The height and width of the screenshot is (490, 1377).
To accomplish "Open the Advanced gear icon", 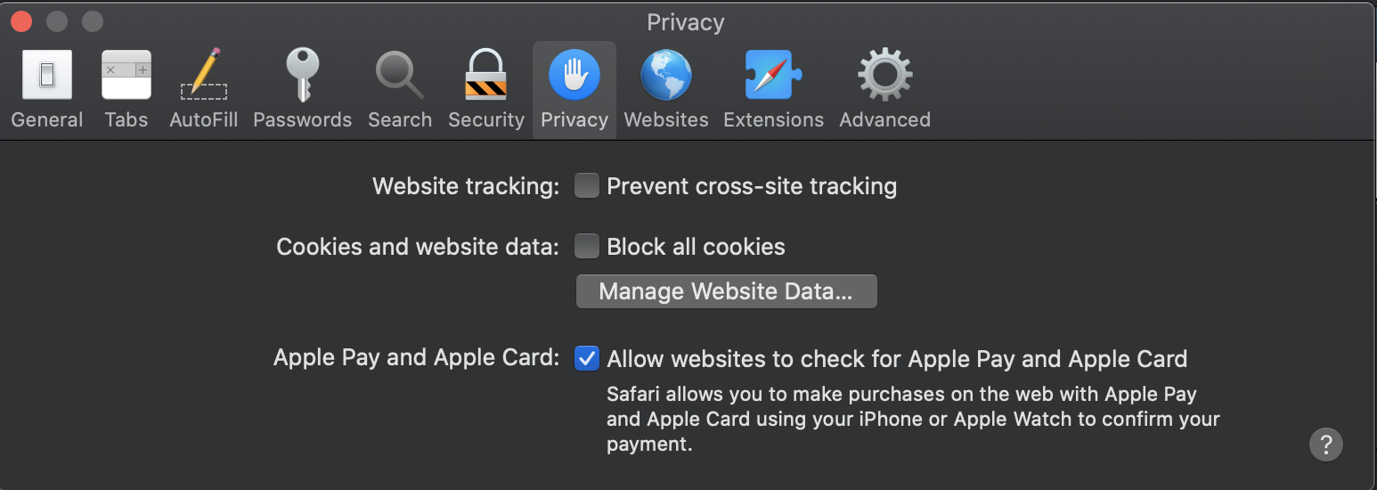I will tap(884, 76).
